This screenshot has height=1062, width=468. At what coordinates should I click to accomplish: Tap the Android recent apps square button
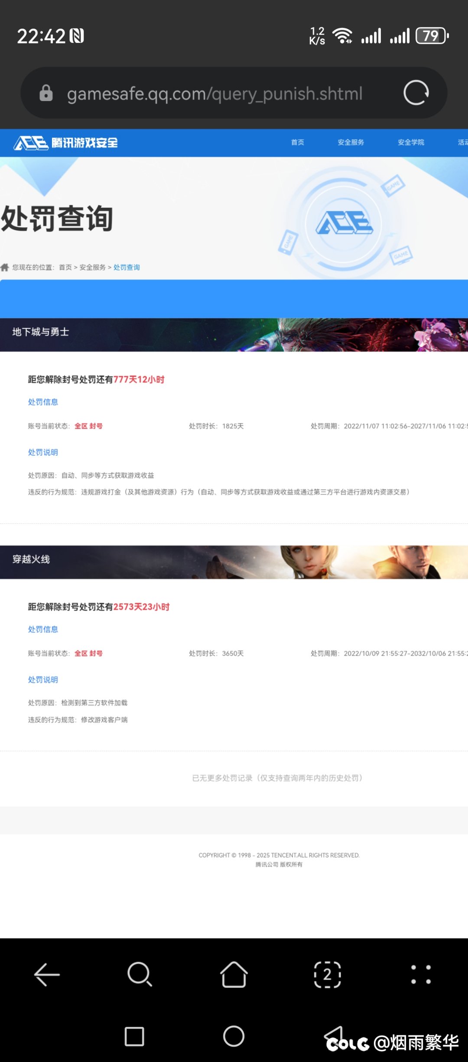click(134, 1037)
